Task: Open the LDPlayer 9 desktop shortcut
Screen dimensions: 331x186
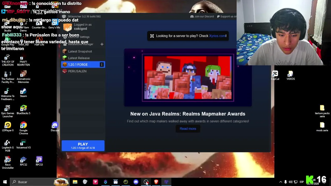Action: 8,127
